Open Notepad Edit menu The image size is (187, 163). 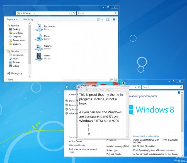[86, 90]
